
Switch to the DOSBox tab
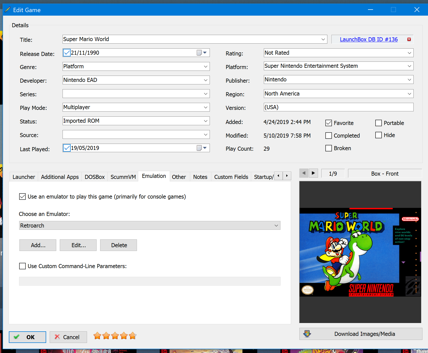pyautogui.click(x=95, y=177)
